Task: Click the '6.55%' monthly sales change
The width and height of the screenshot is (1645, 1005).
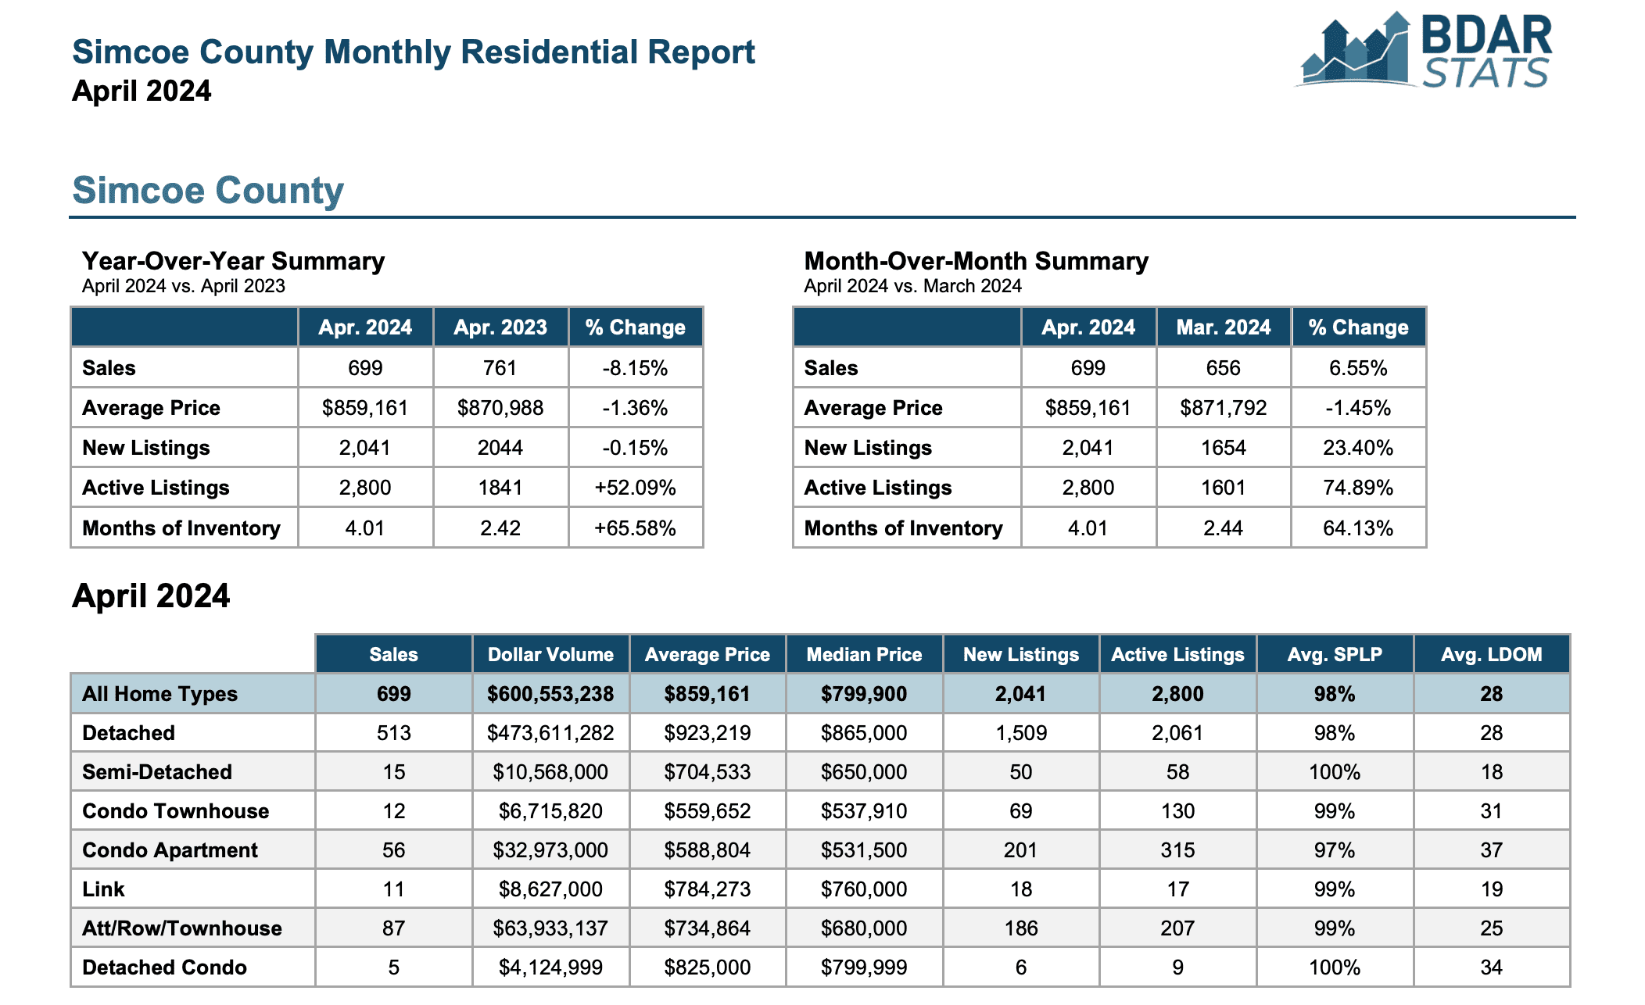Action: coord(1359,368)
